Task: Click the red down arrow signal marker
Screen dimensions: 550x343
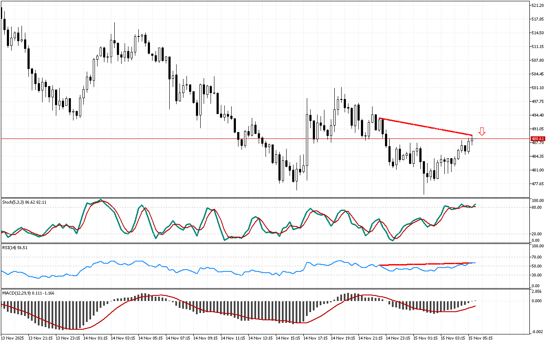Action: click(482, 132)
